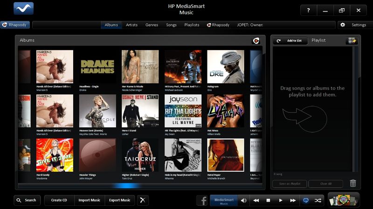Select Heavier Things placeholder disc cover

(97, 155)
